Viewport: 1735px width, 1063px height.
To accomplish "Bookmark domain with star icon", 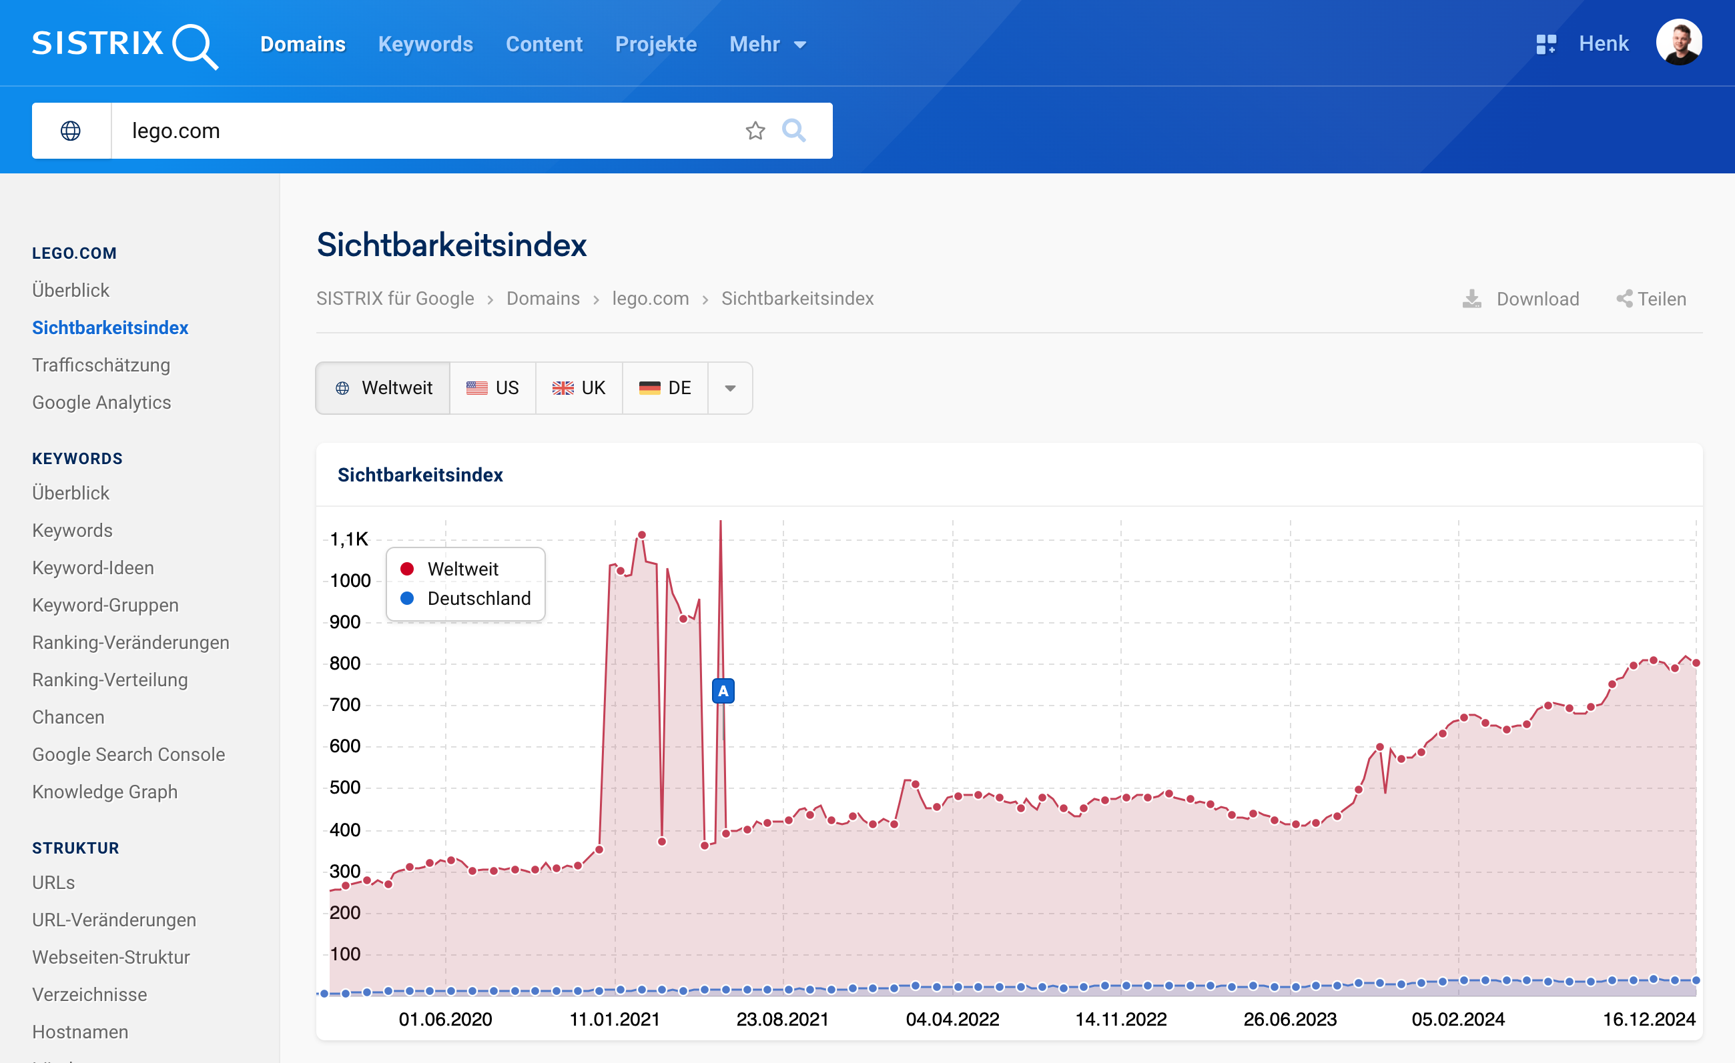I will (x=755, y=131).
